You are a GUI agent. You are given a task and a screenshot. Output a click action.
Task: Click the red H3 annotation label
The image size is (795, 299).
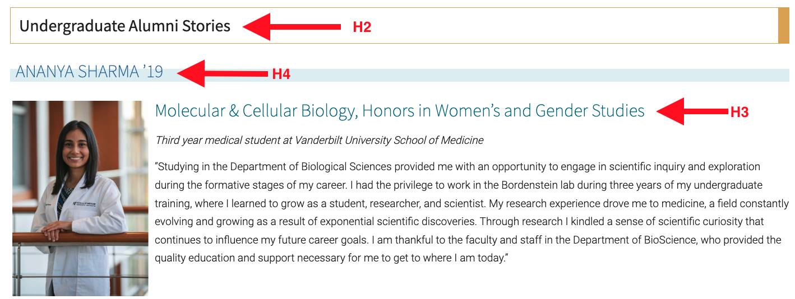click(x=739, y=112)
